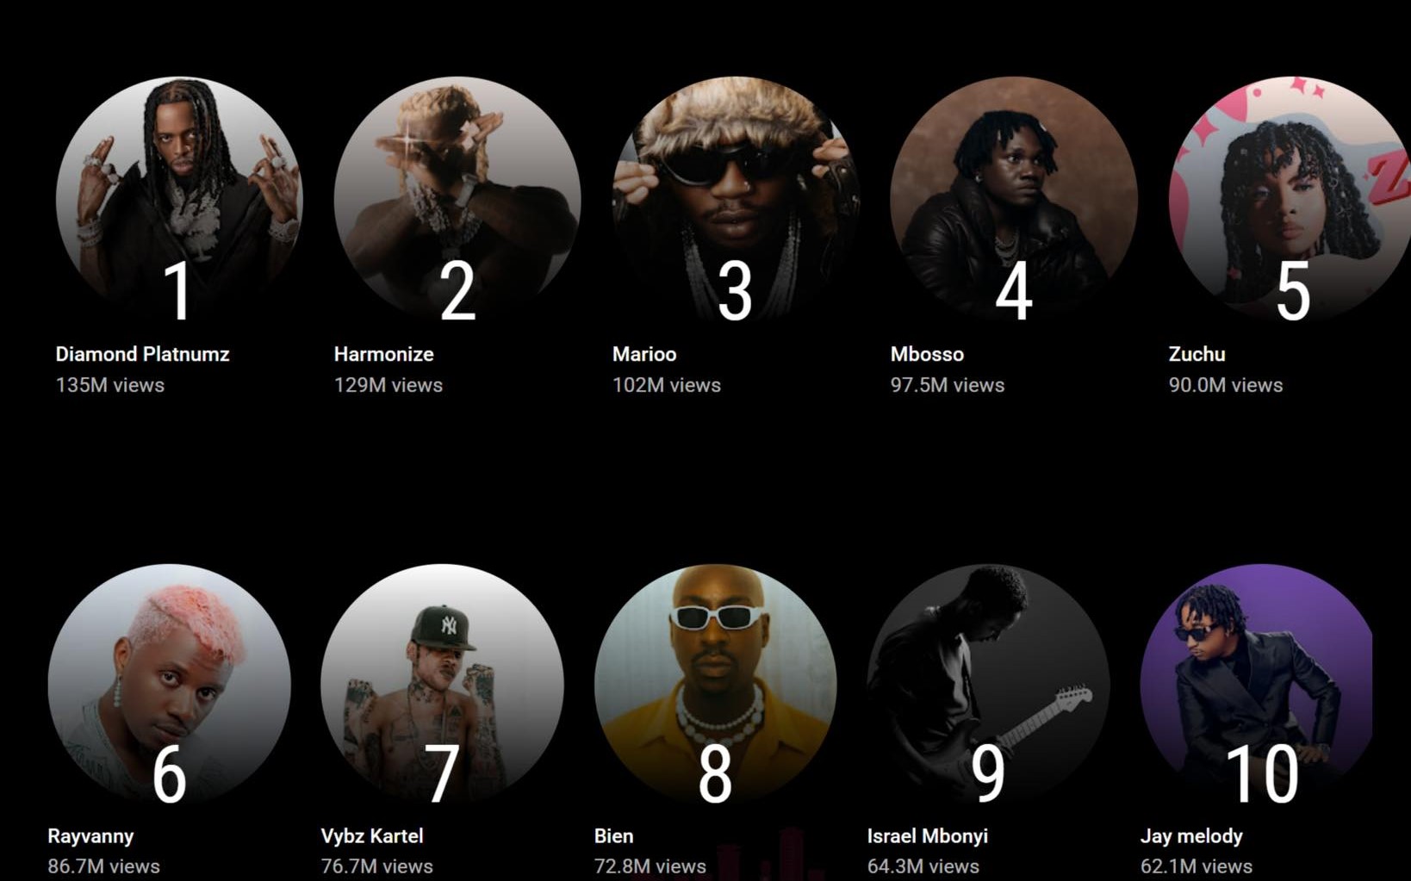Open the Israel Mbonyi name link

click(x=928, y=836)
